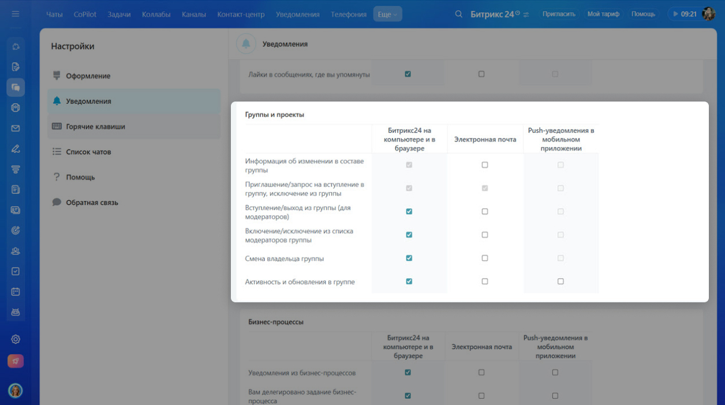
Task: Click the header settings sliders icon beside Битрикс24
Action: coord(526,14)
